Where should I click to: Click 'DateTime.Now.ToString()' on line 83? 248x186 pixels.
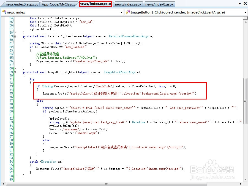pos(151,122)
